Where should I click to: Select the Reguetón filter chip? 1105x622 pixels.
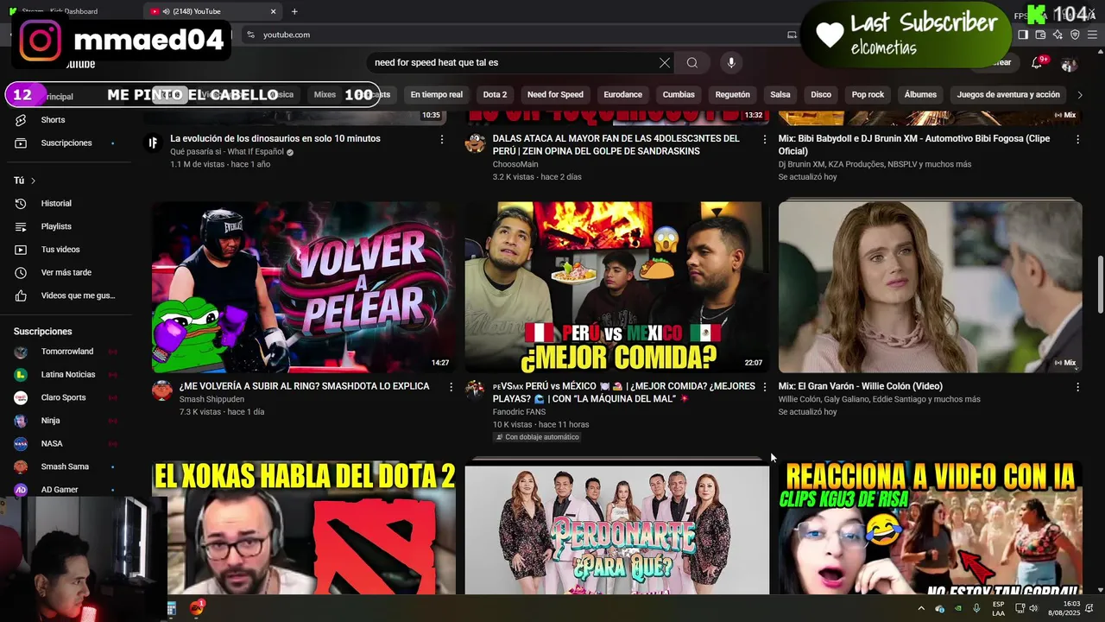click(x=732, y=95)
